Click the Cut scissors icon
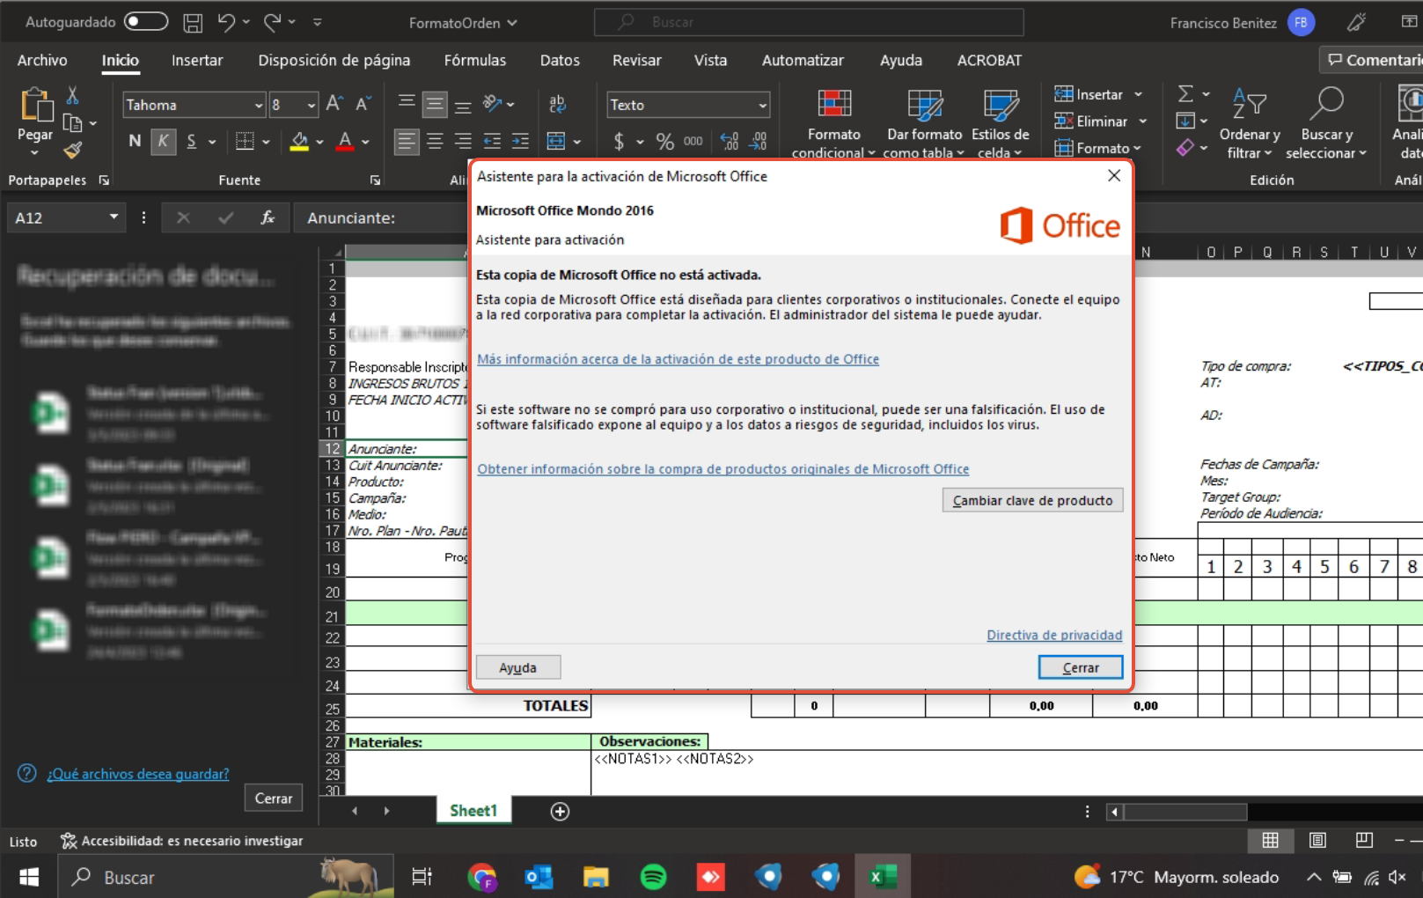 click(x=73, y=95)
